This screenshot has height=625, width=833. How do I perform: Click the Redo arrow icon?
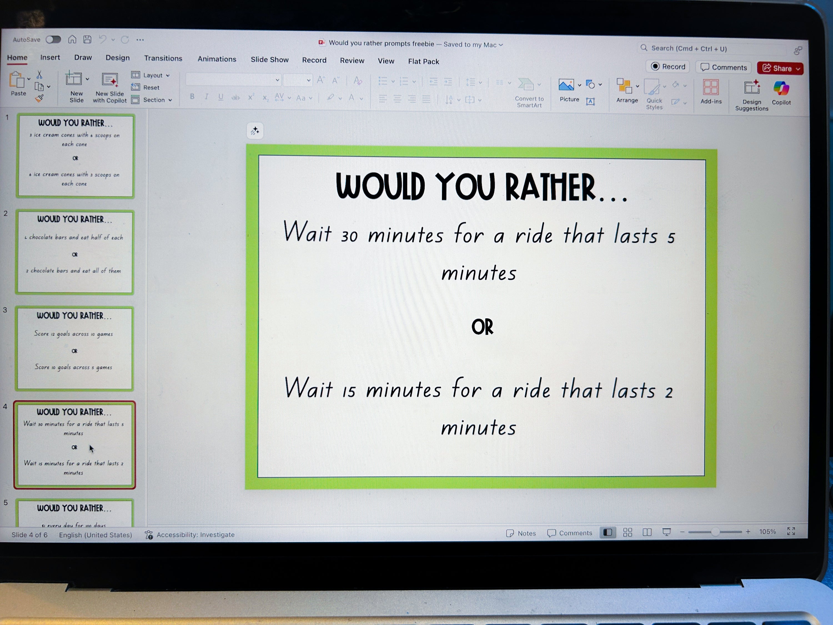pyautogui.click(x=125, y=39)
